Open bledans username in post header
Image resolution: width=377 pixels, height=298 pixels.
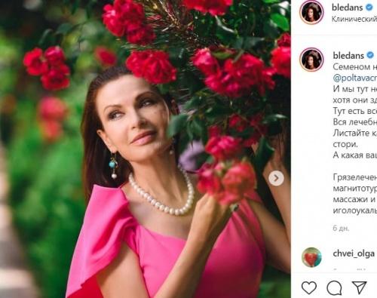pyautogui.click(x=348, y=8)
